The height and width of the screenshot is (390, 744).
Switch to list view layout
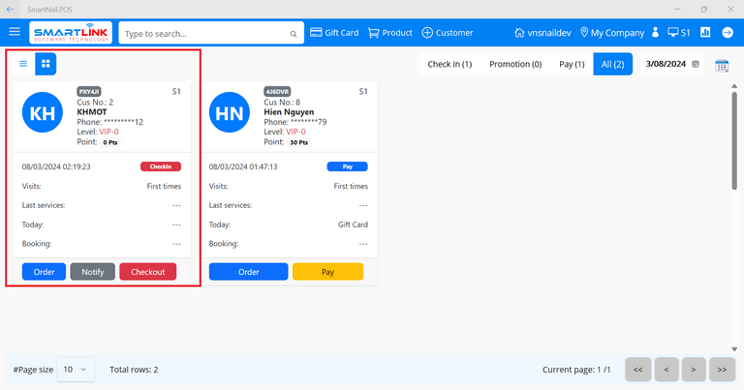tap(23, 64)
